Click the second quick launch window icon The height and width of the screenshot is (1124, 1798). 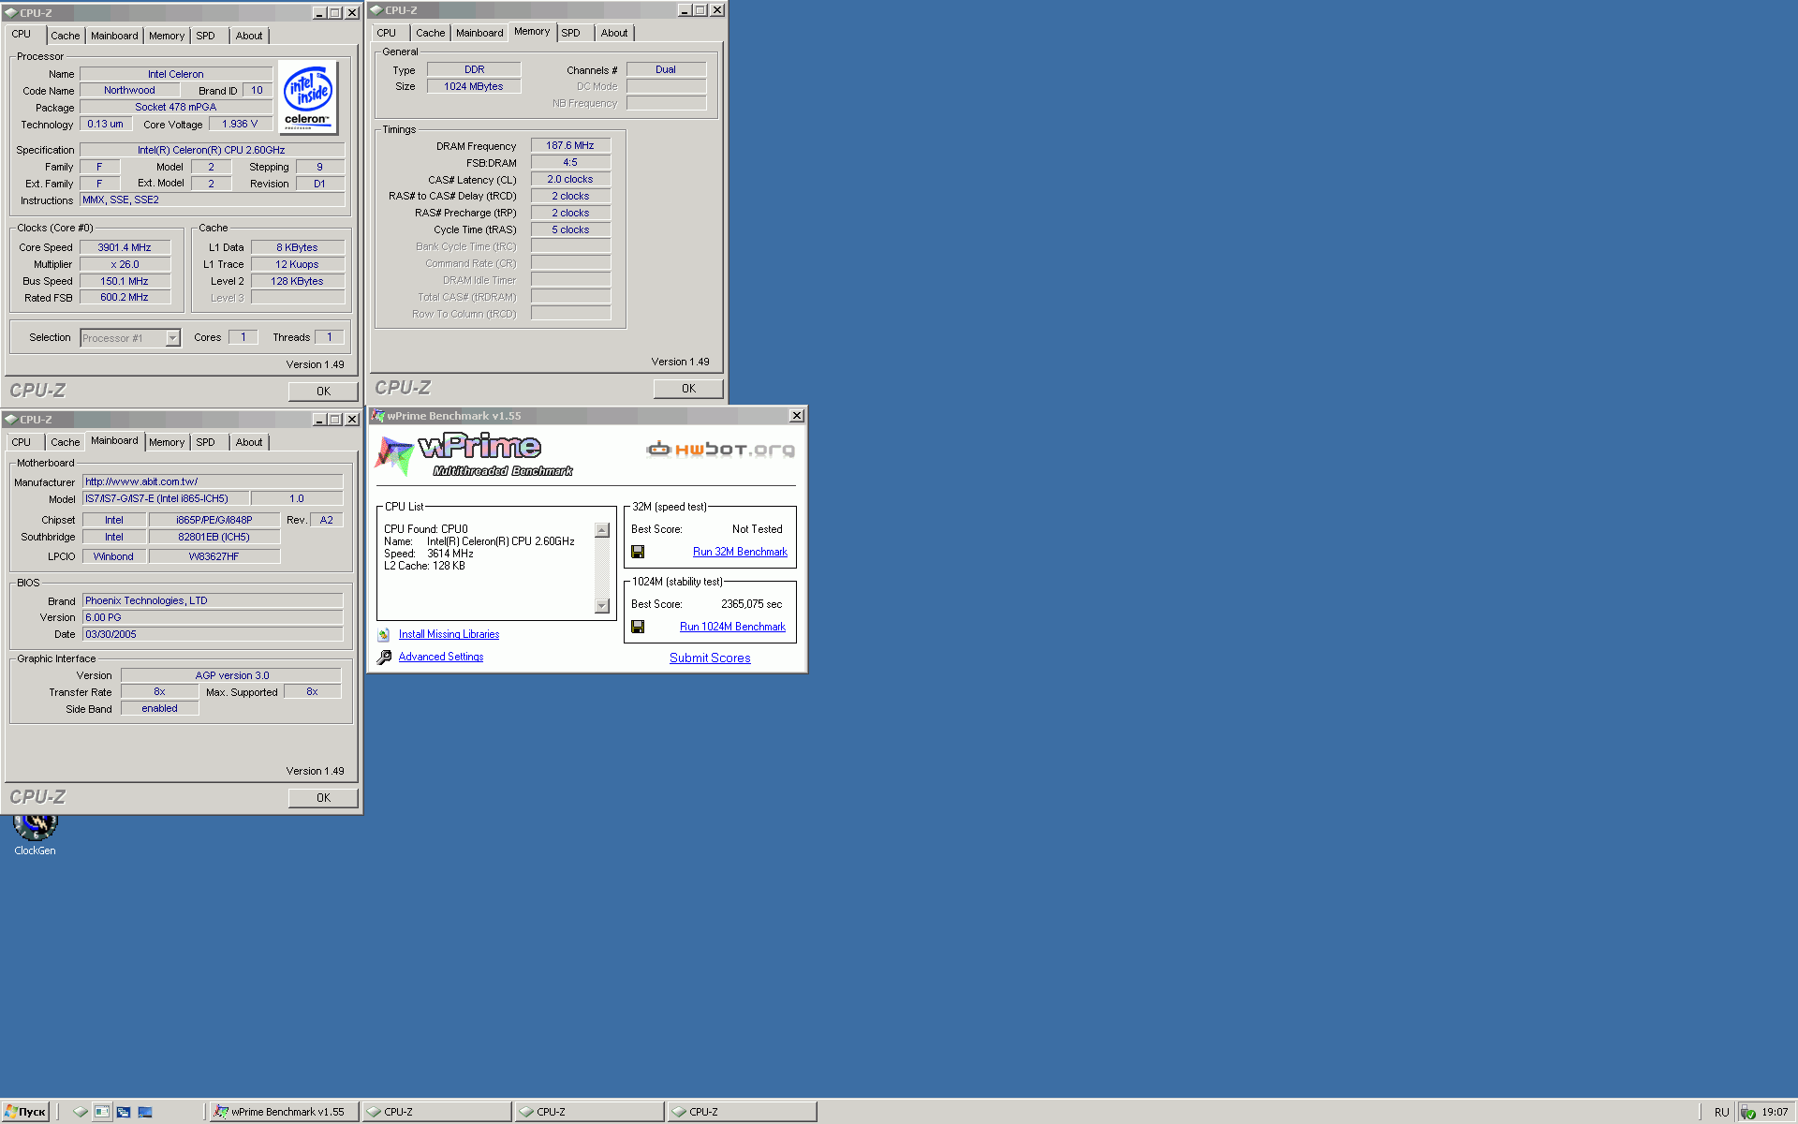102,1112
